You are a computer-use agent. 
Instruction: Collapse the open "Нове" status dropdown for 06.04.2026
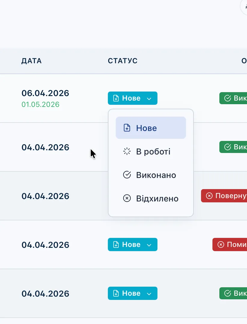coord(133,98)
